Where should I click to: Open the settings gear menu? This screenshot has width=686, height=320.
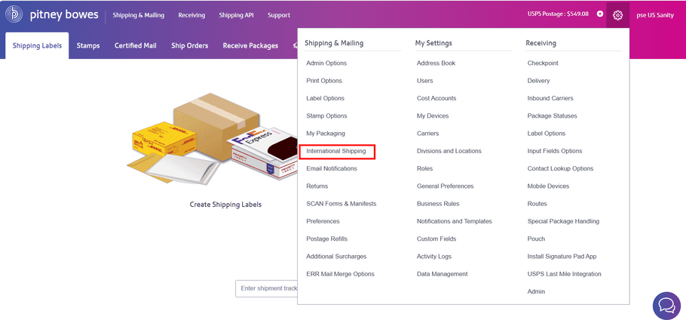click(617, 15)
